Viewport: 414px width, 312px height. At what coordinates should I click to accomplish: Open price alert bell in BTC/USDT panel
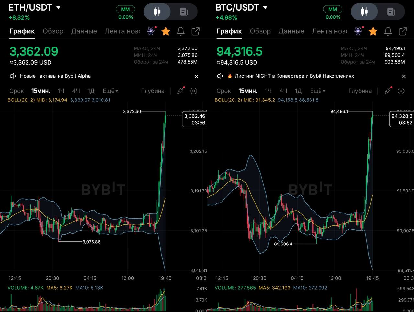click(388, 31)
